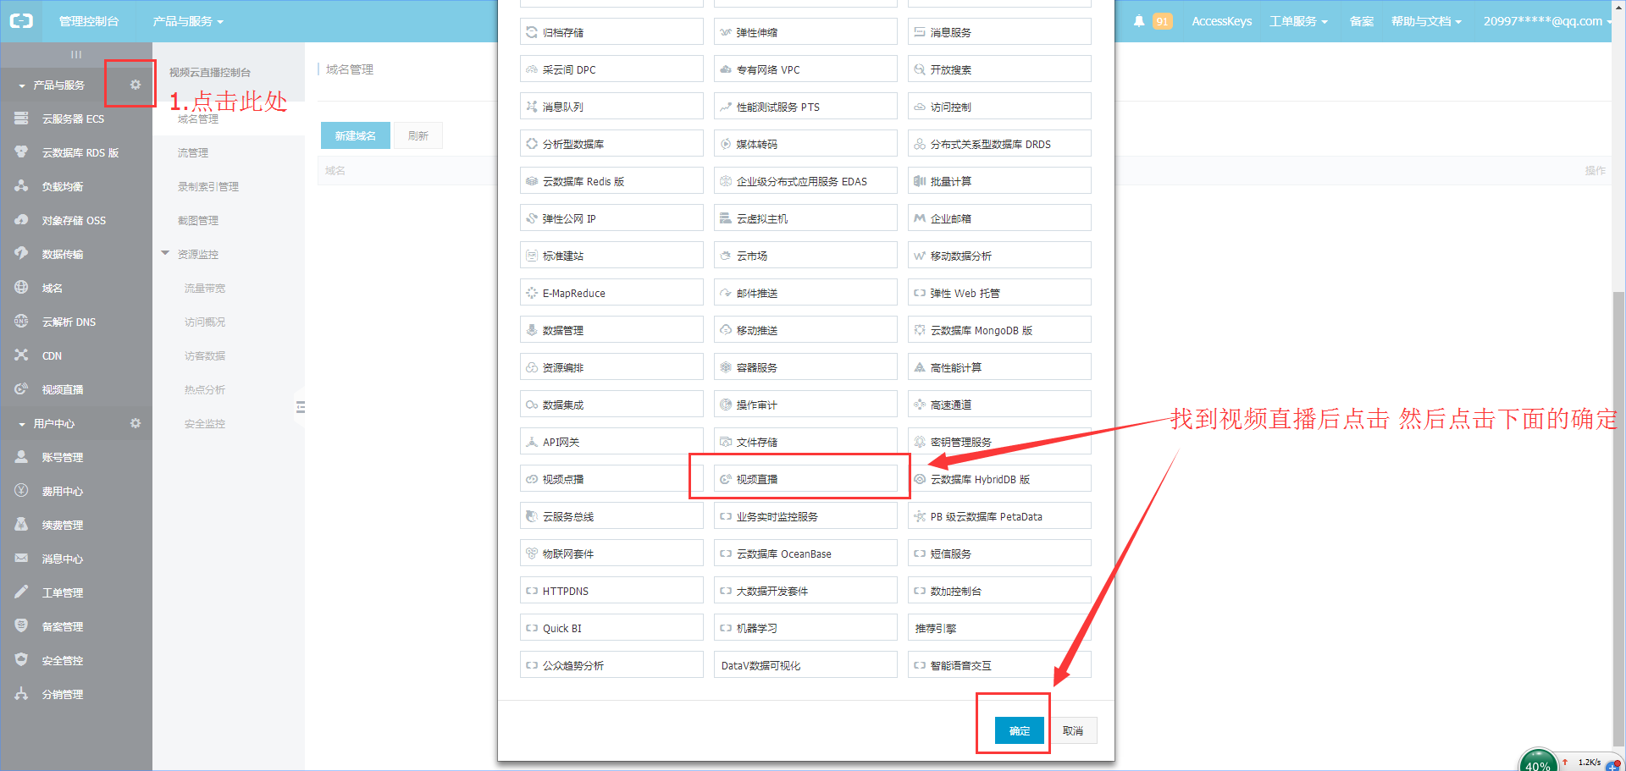The width and height of the screenshot is (1626, 771).
Task: Click the notification bell icon
Action: click(x=1139, y=21)
